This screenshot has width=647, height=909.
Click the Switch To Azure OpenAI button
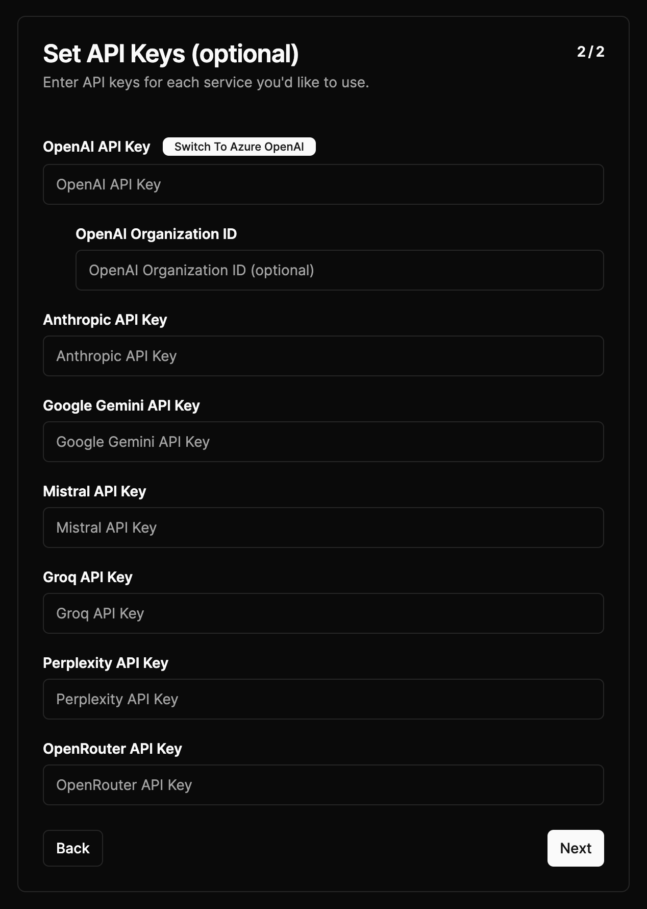click(239, 147)
